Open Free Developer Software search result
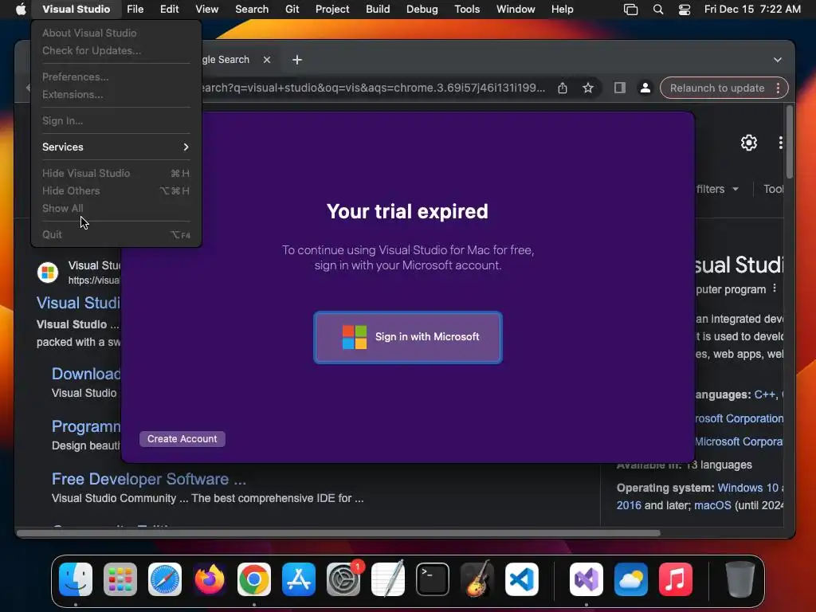 (x=149, y=479)
